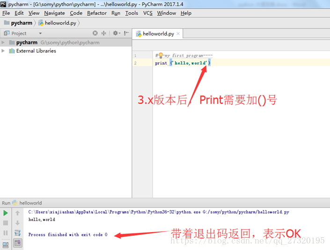Click restore layout icon in Run panel
This screenshot has width=330, height=250.
tap(6, 245)
